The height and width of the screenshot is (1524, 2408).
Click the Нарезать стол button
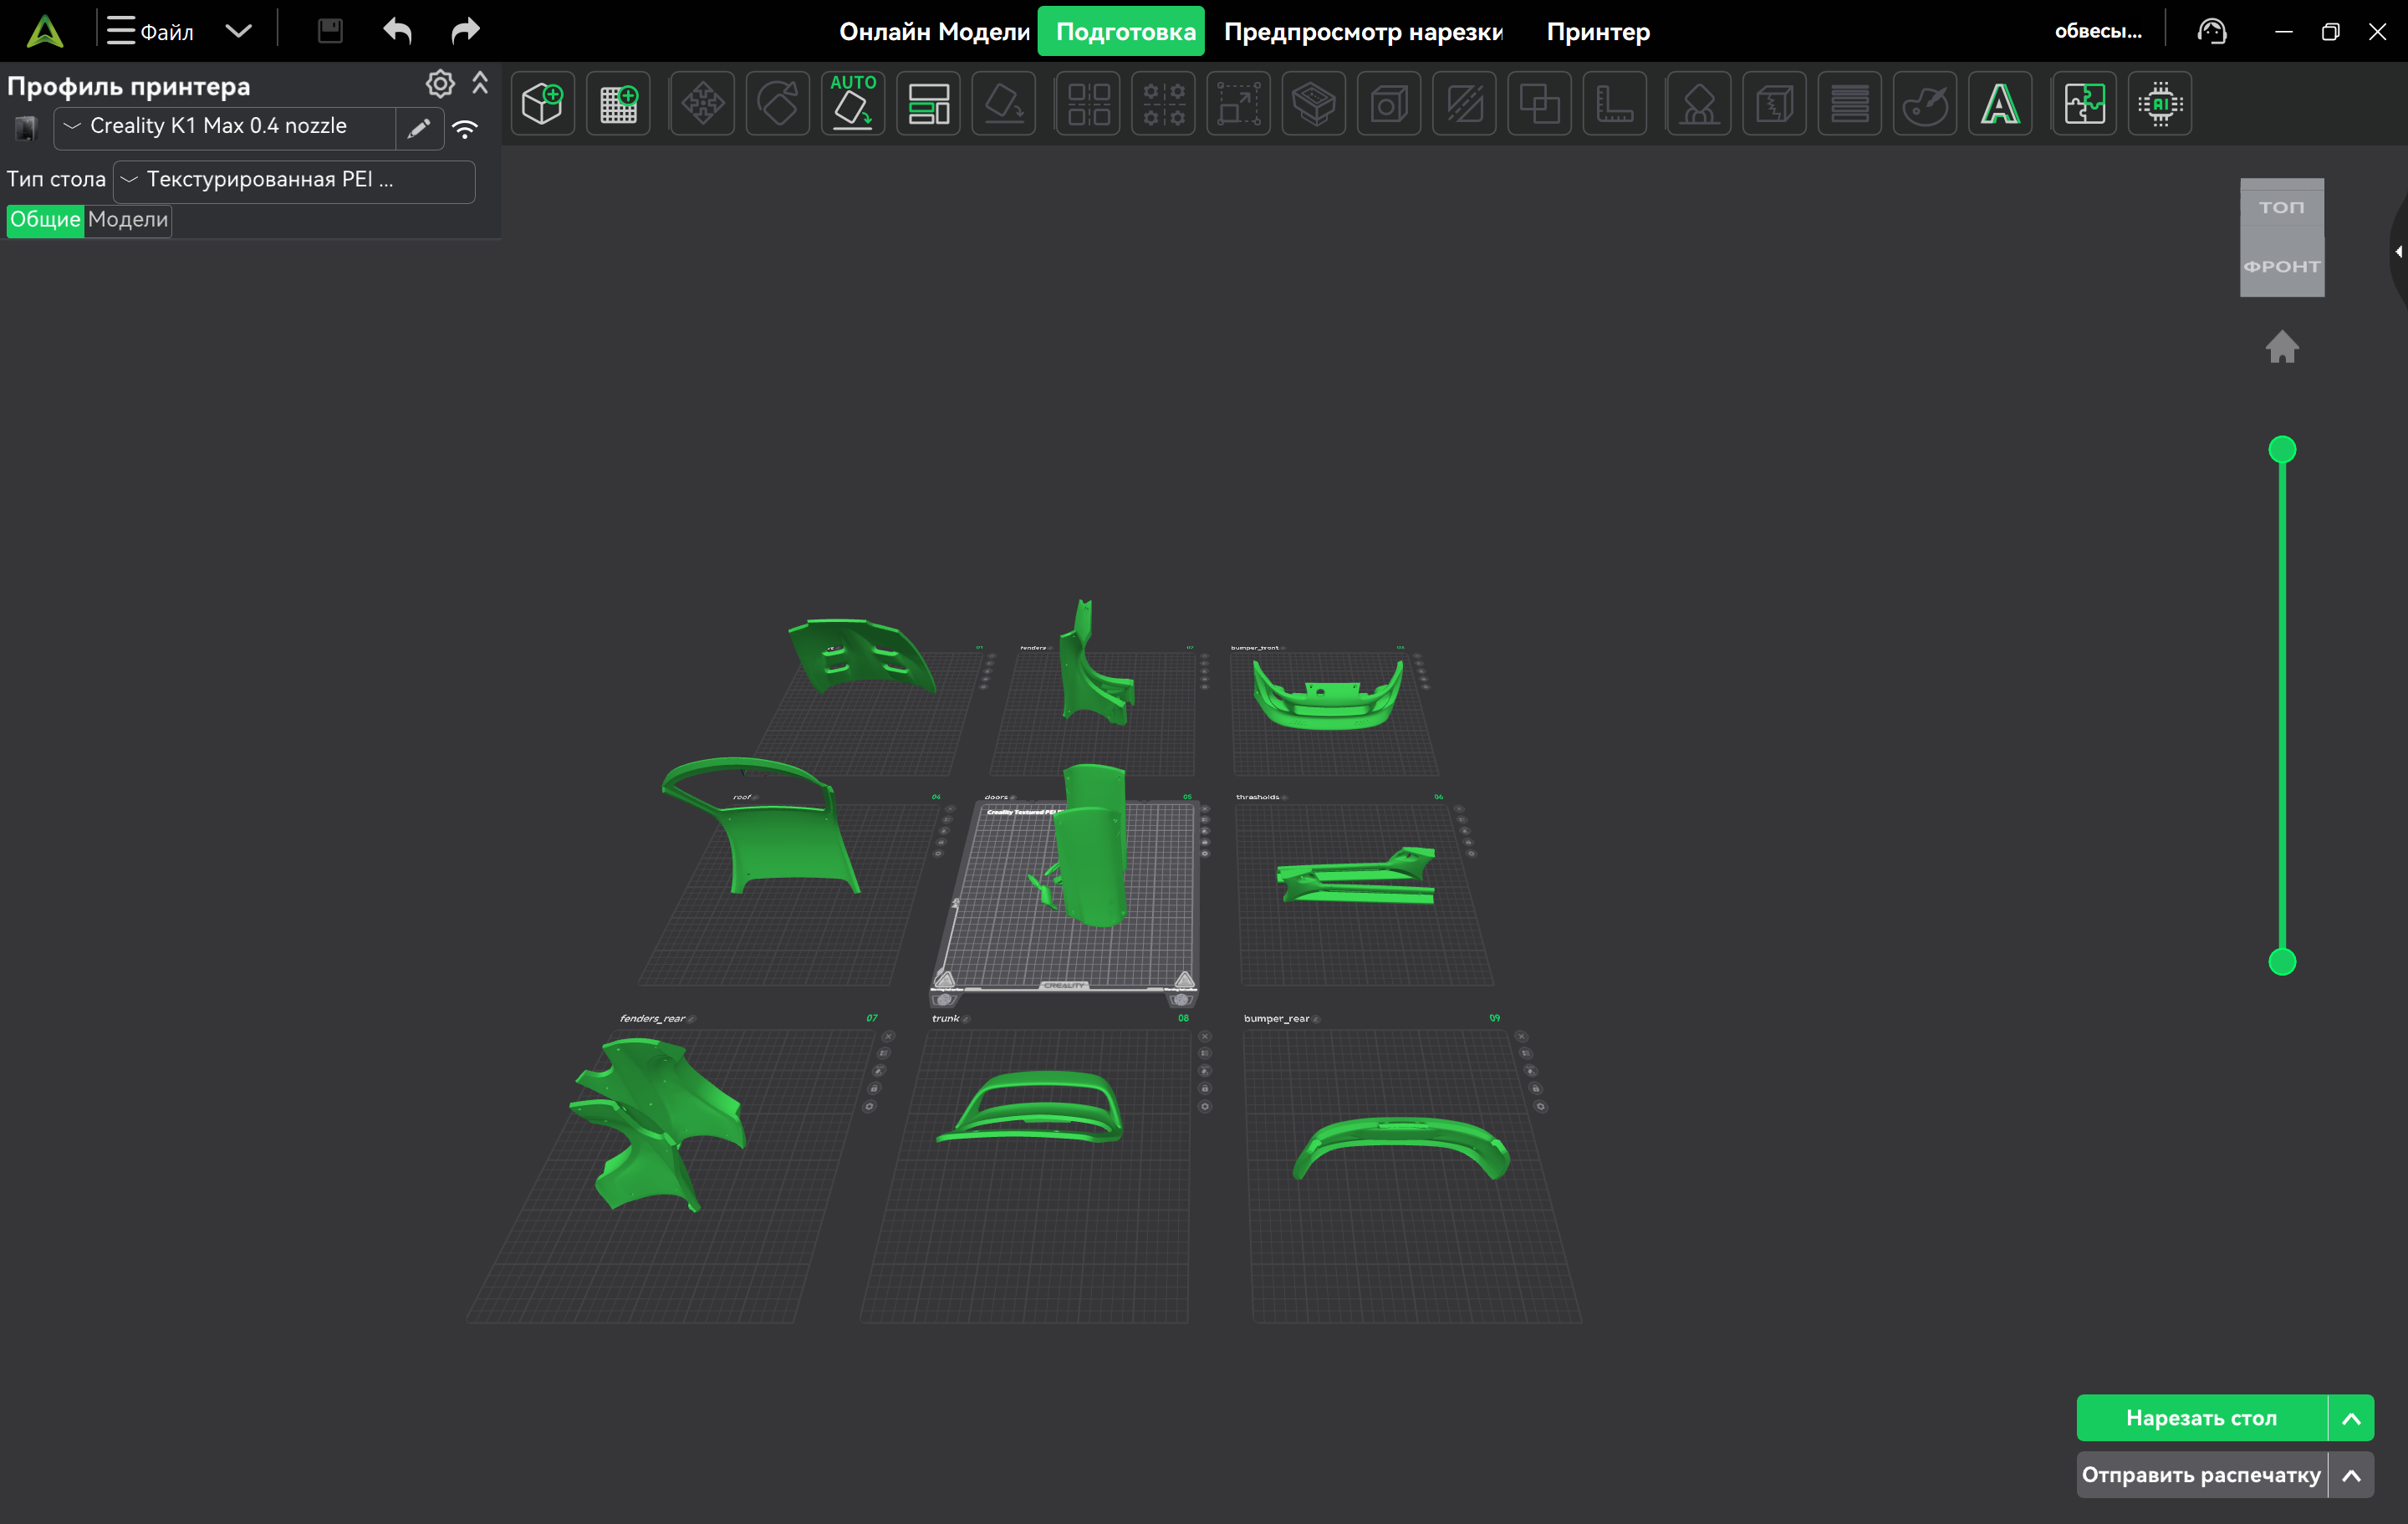coord(2200,1418)
